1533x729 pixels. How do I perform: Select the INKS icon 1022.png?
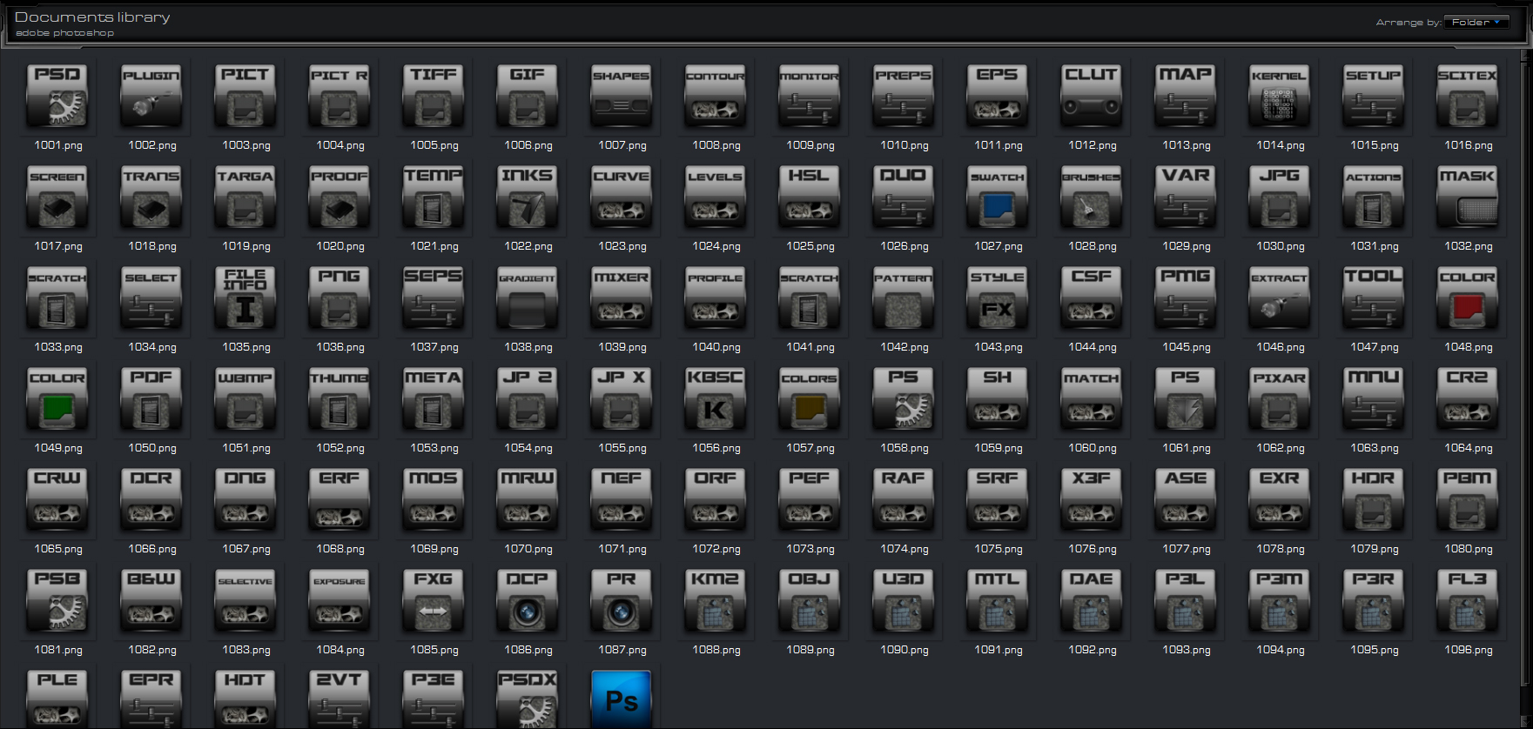528,197
